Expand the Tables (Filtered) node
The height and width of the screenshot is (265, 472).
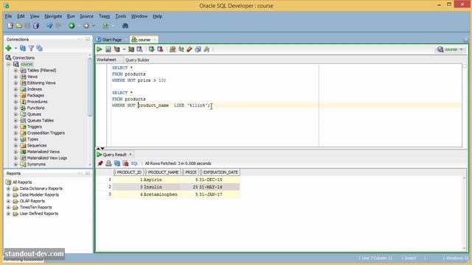[15, 71]
